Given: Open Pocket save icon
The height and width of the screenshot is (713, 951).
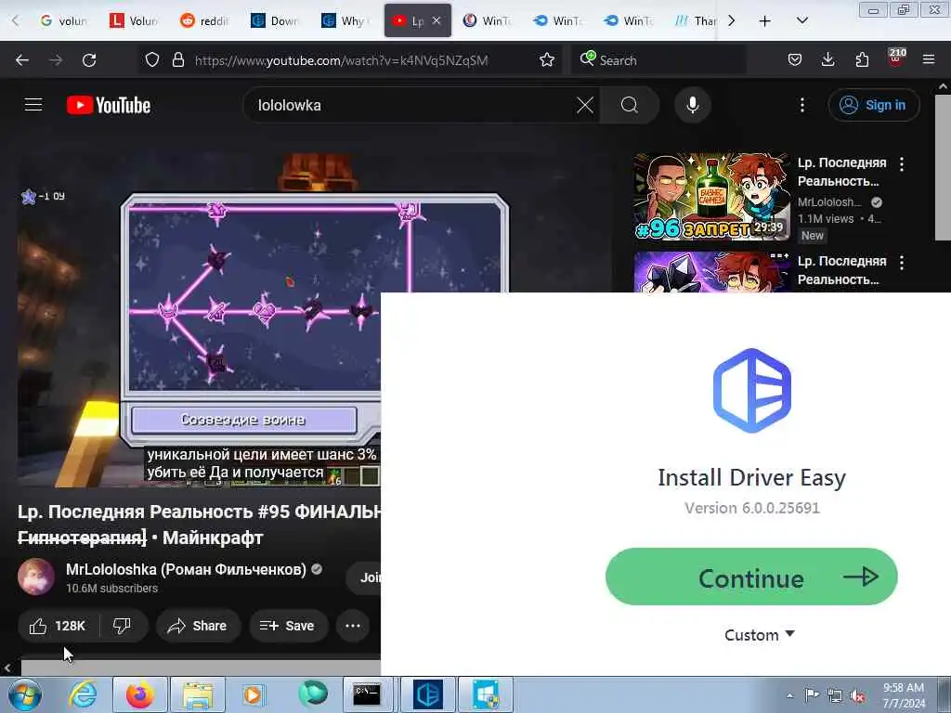Looking at the screenshot, I should (x=795, y=60).
